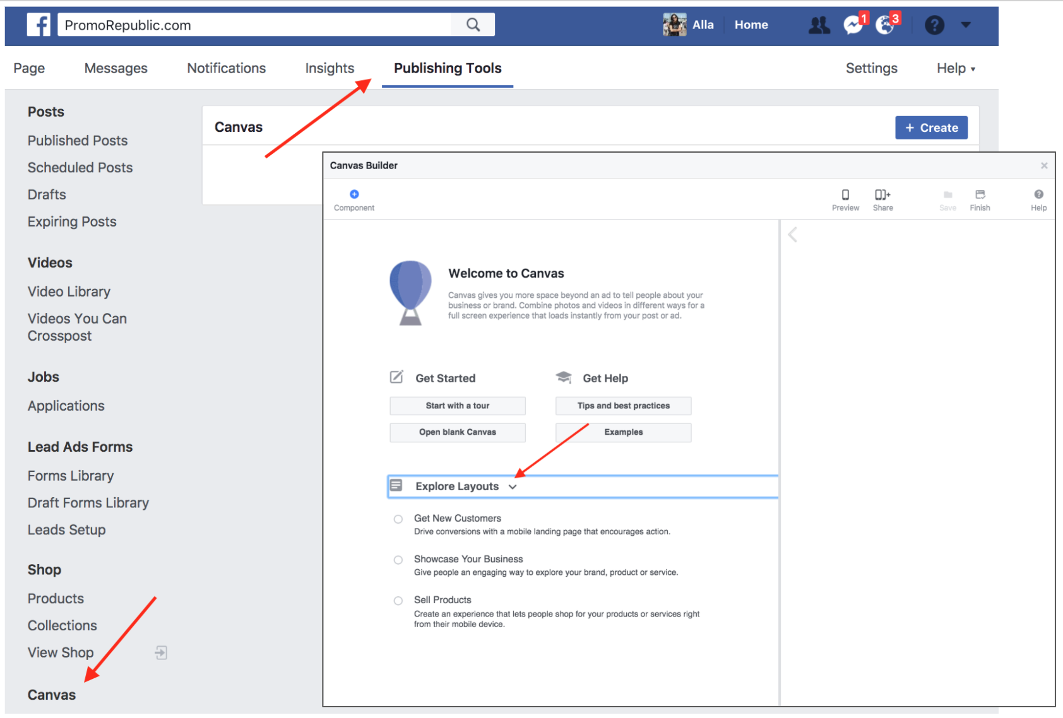Click Tips and best practices
Image resolution: width=1063 pixels, height=718 pixels.
tap(623, 406)
